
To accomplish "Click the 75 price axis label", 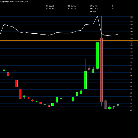I will pyautogui.click(x=131, y=76).
